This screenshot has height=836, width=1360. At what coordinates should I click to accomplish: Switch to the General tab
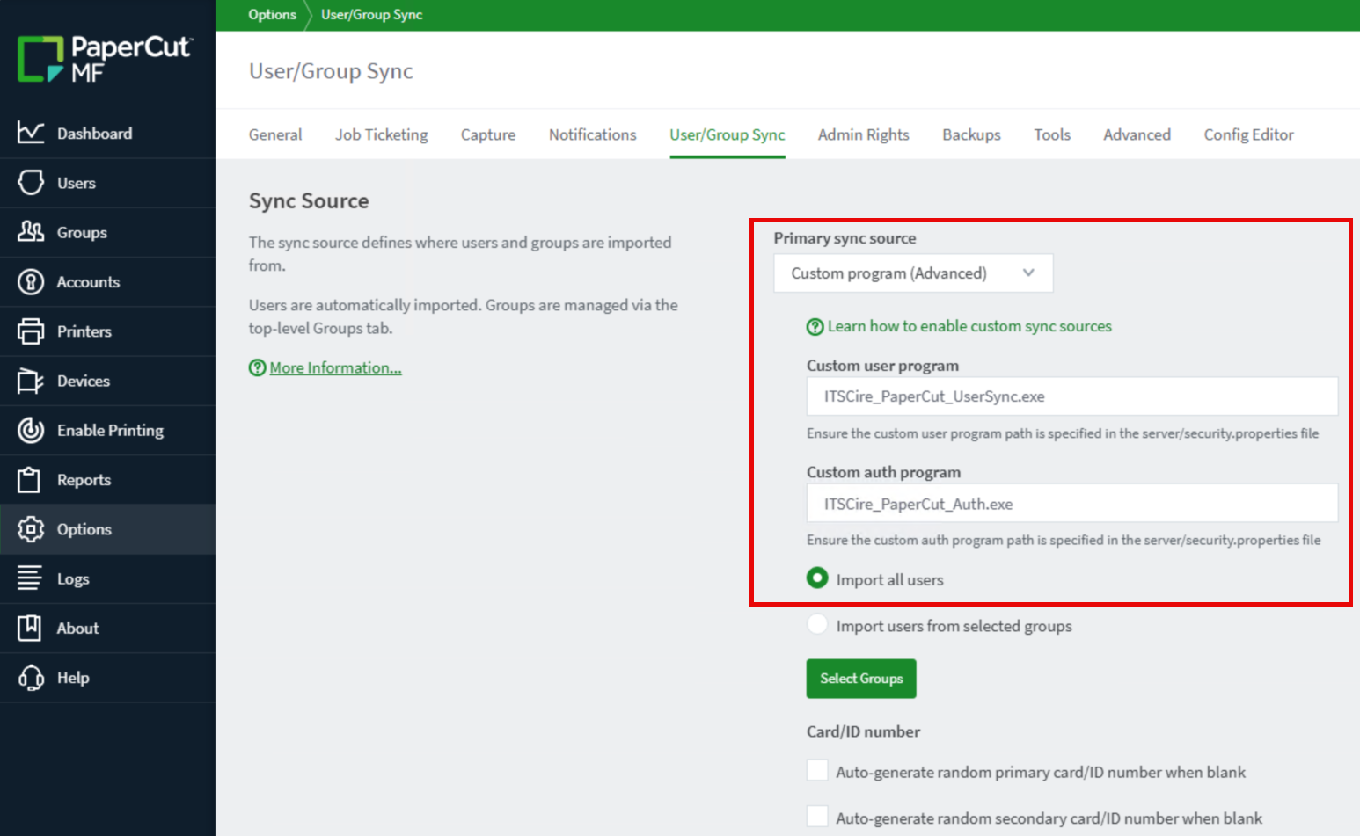click(x=275, y=134)
